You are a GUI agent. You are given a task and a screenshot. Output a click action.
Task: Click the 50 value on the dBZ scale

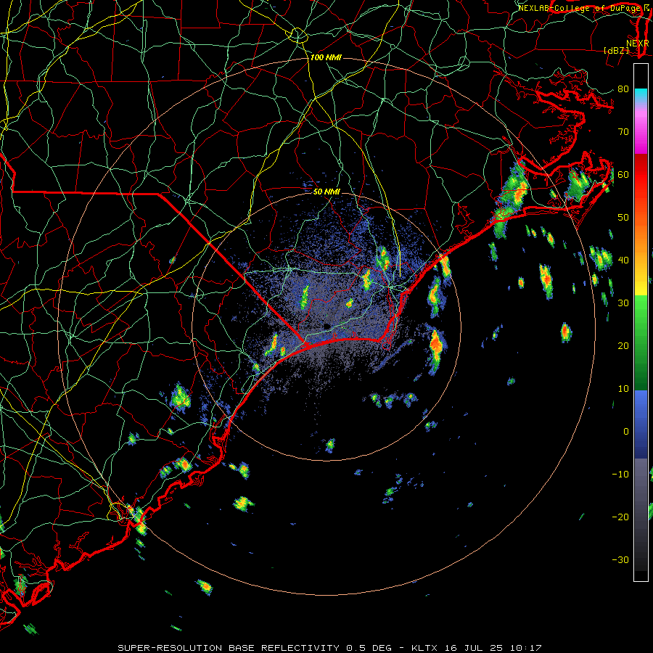pyautogui.click(x=623, y=218)
